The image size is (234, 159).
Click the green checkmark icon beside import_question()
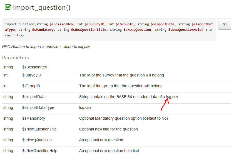coord(8,7)
